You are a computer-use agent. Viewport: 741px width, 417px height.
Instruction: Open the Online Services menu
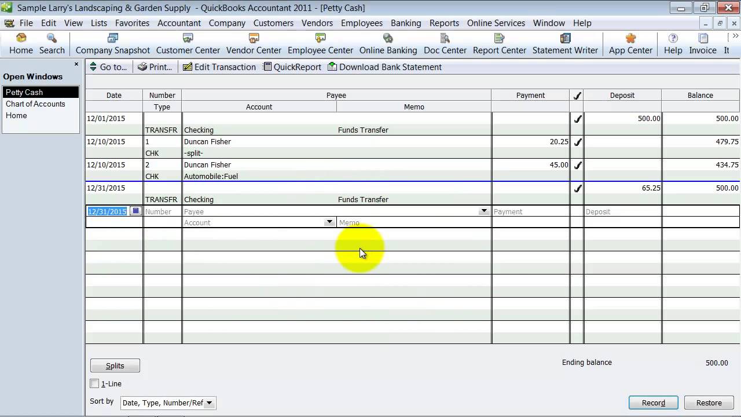point(496,23)
